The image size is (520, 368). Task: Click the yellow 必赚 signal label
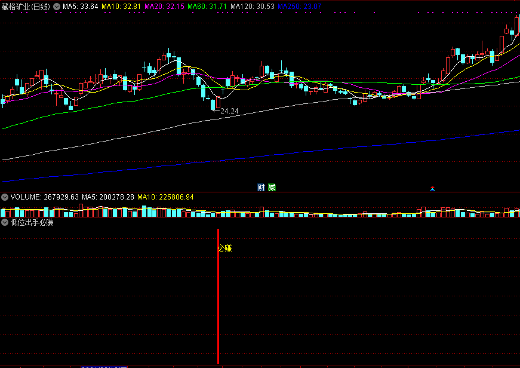[x=225, y=248]
